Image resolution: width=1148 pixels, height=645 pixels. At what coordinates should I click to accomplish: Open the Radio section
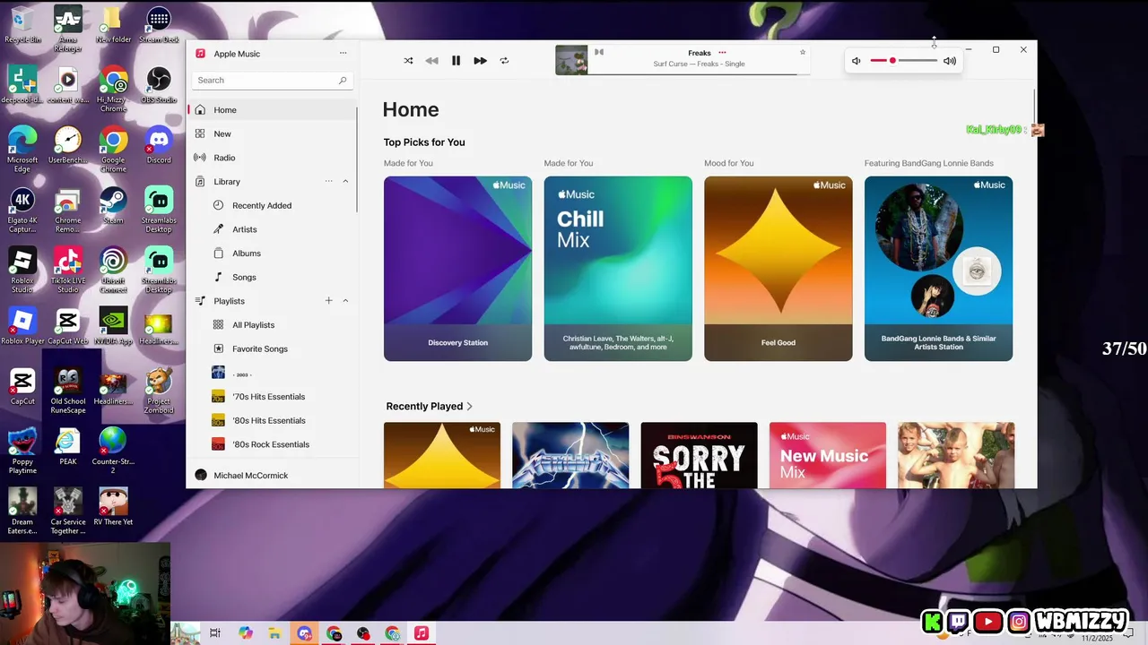tap(274, 158)
